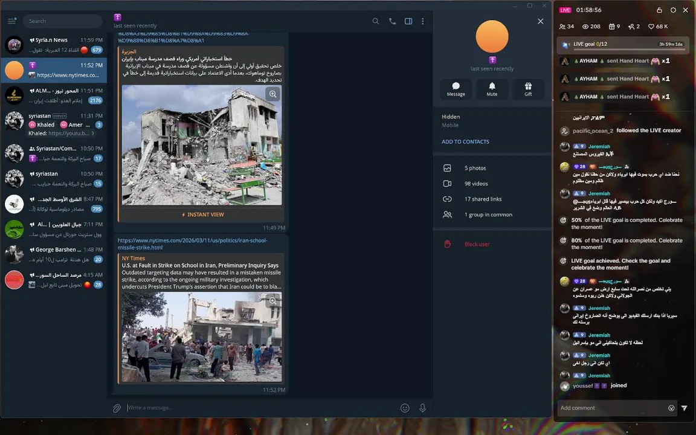Open the gifts count 9 icon
Screen dimensions: 696x435
tap(611, 26)
